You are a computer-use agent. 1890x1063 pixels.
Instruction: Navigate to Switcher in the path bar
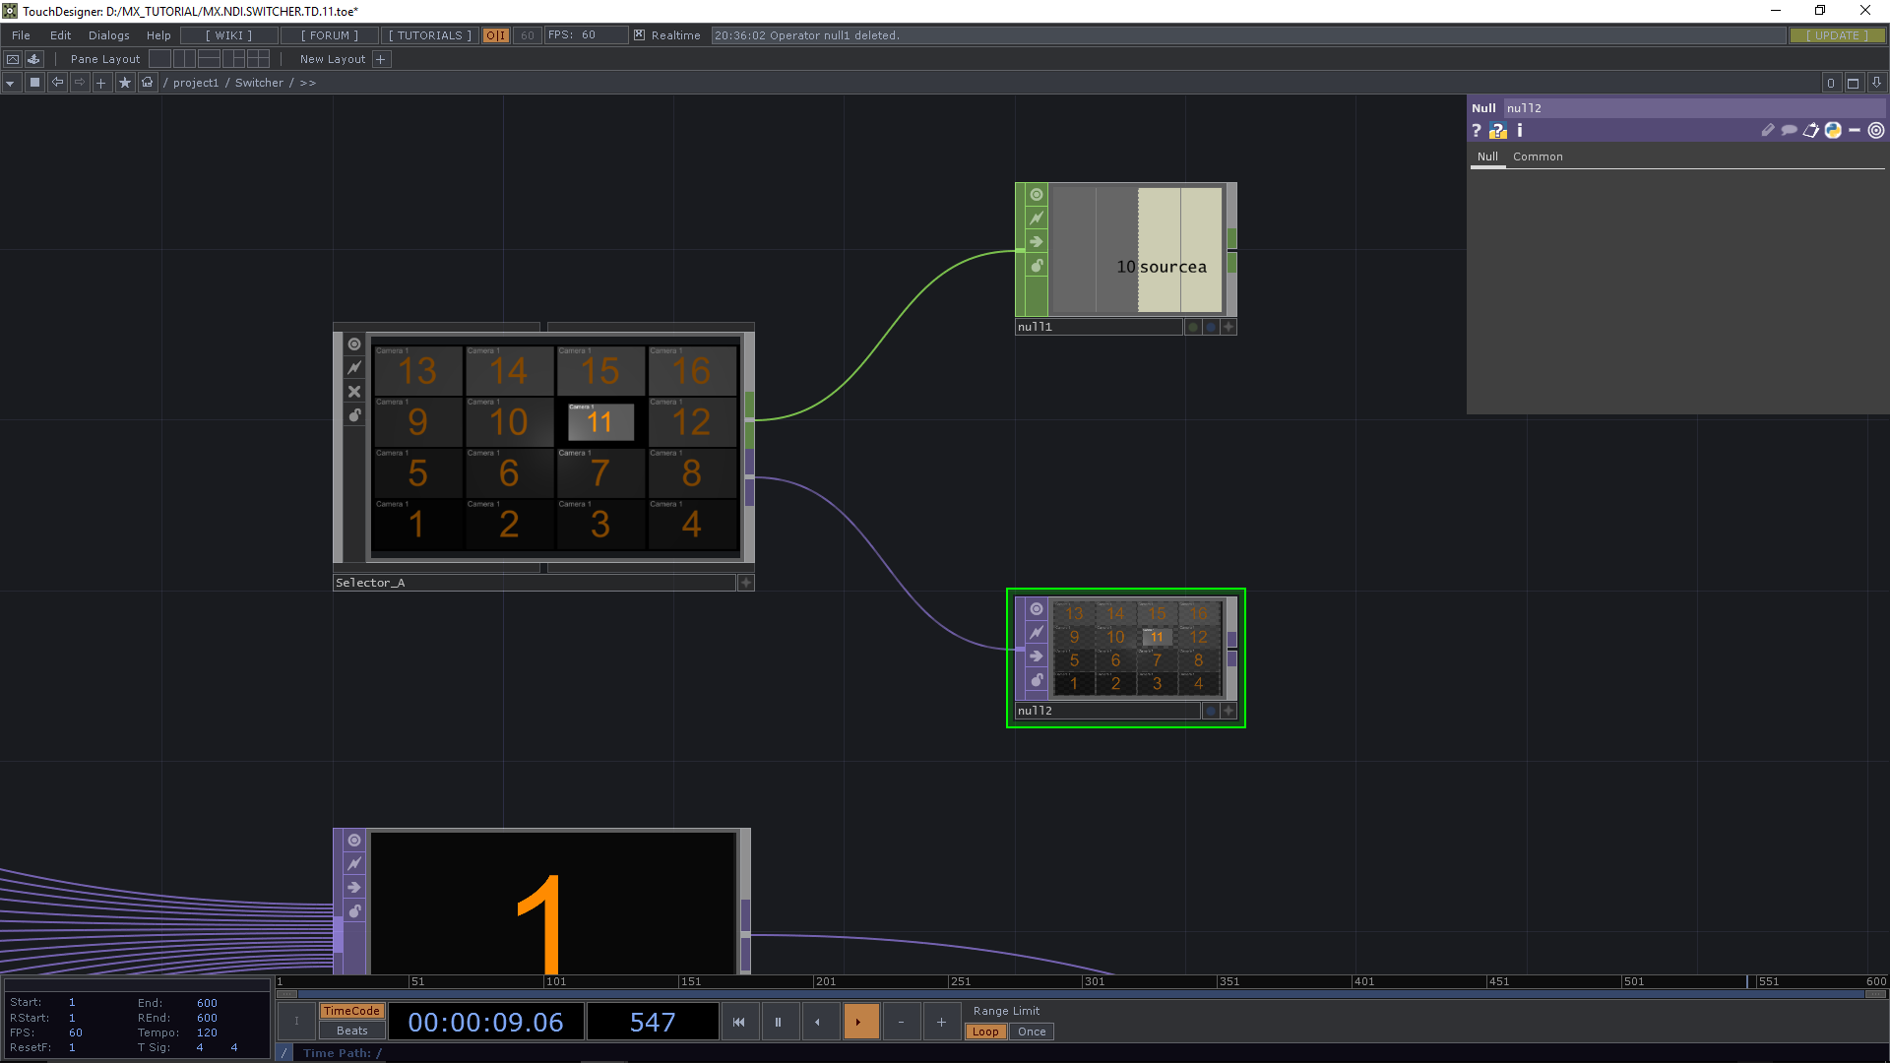(259, 83)
